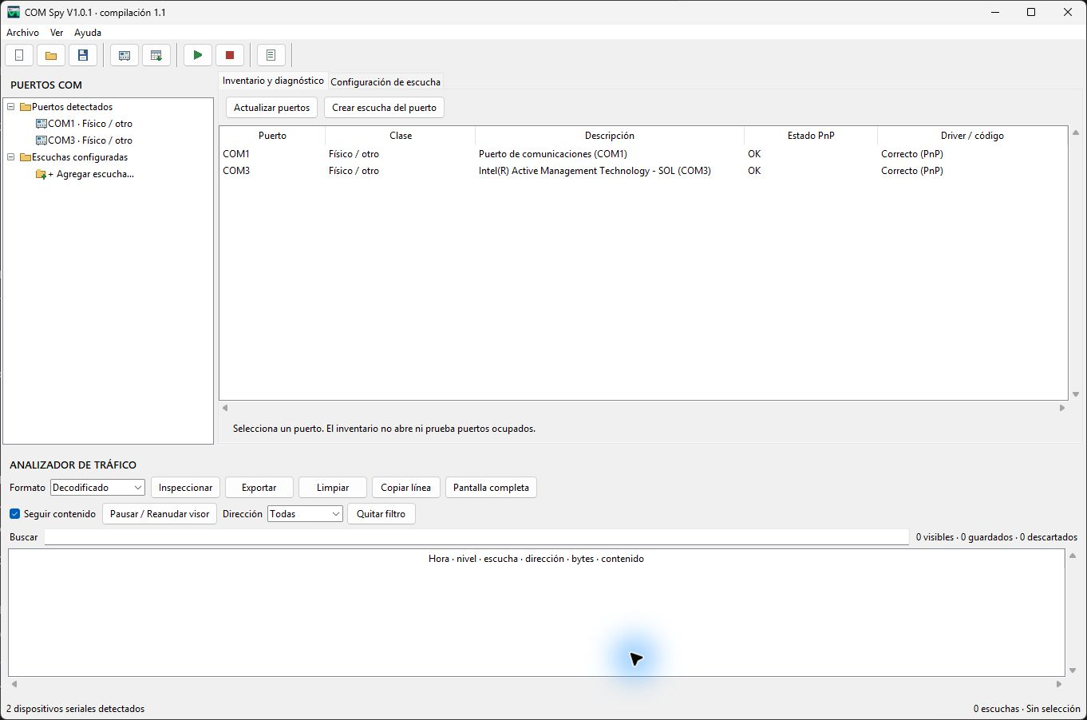
Task: Click the table with green arrow toolbar icon
Action: click(x=156, y=55)
